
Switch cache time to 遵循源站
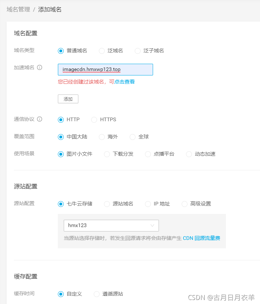click(x=97, y=294)
